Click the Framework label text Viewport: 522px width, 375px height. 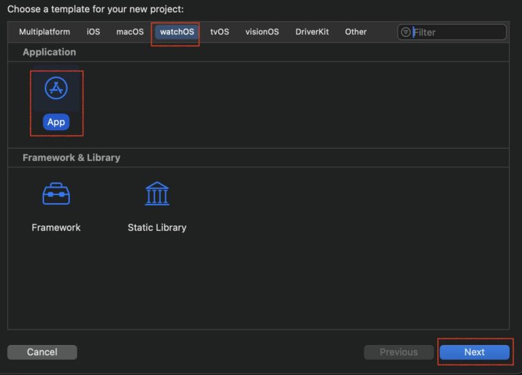(56, 228)
